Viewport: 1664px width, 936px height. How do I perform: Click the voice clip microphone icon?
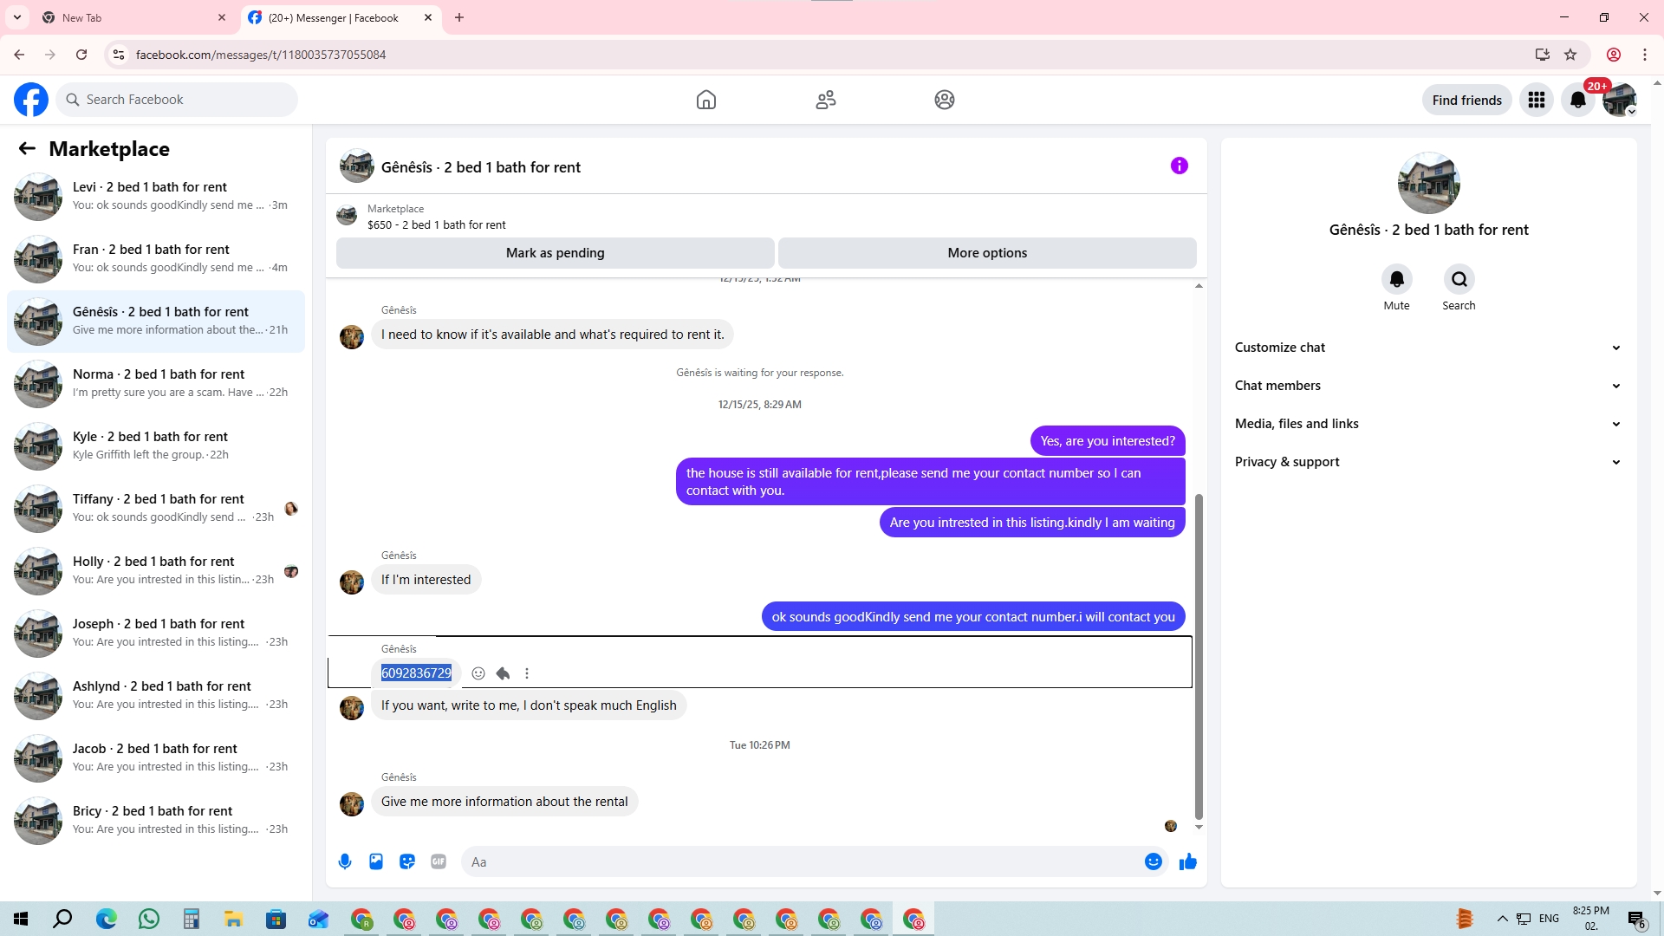point(345,861)
